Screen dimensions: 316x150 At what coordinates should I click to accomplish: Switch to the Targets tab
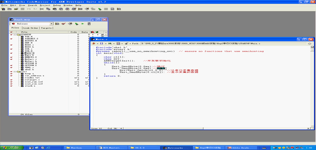(x=46, y=28)
